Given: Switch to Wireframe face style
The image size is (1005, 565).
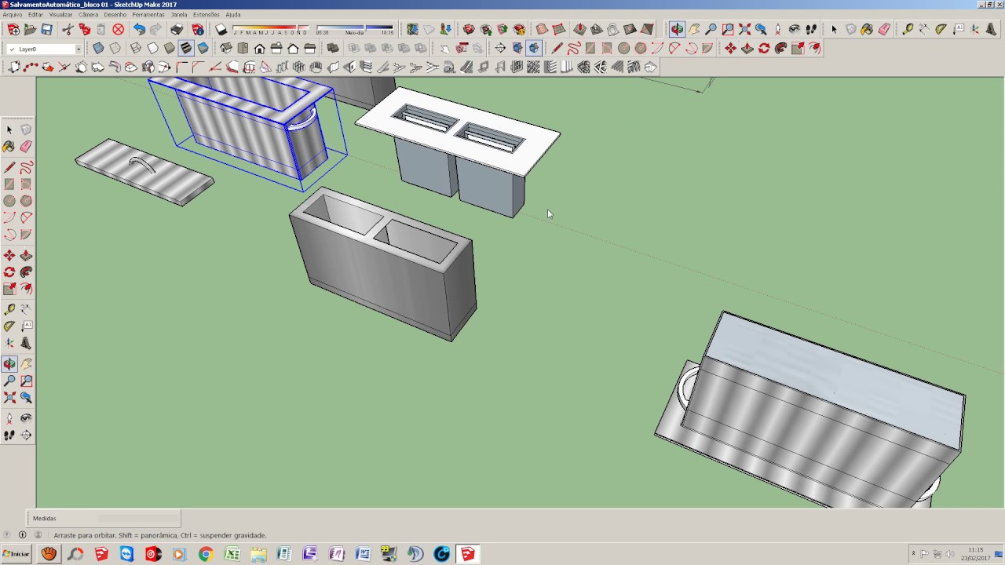Looking at the screenshot, I should point(136,49).
